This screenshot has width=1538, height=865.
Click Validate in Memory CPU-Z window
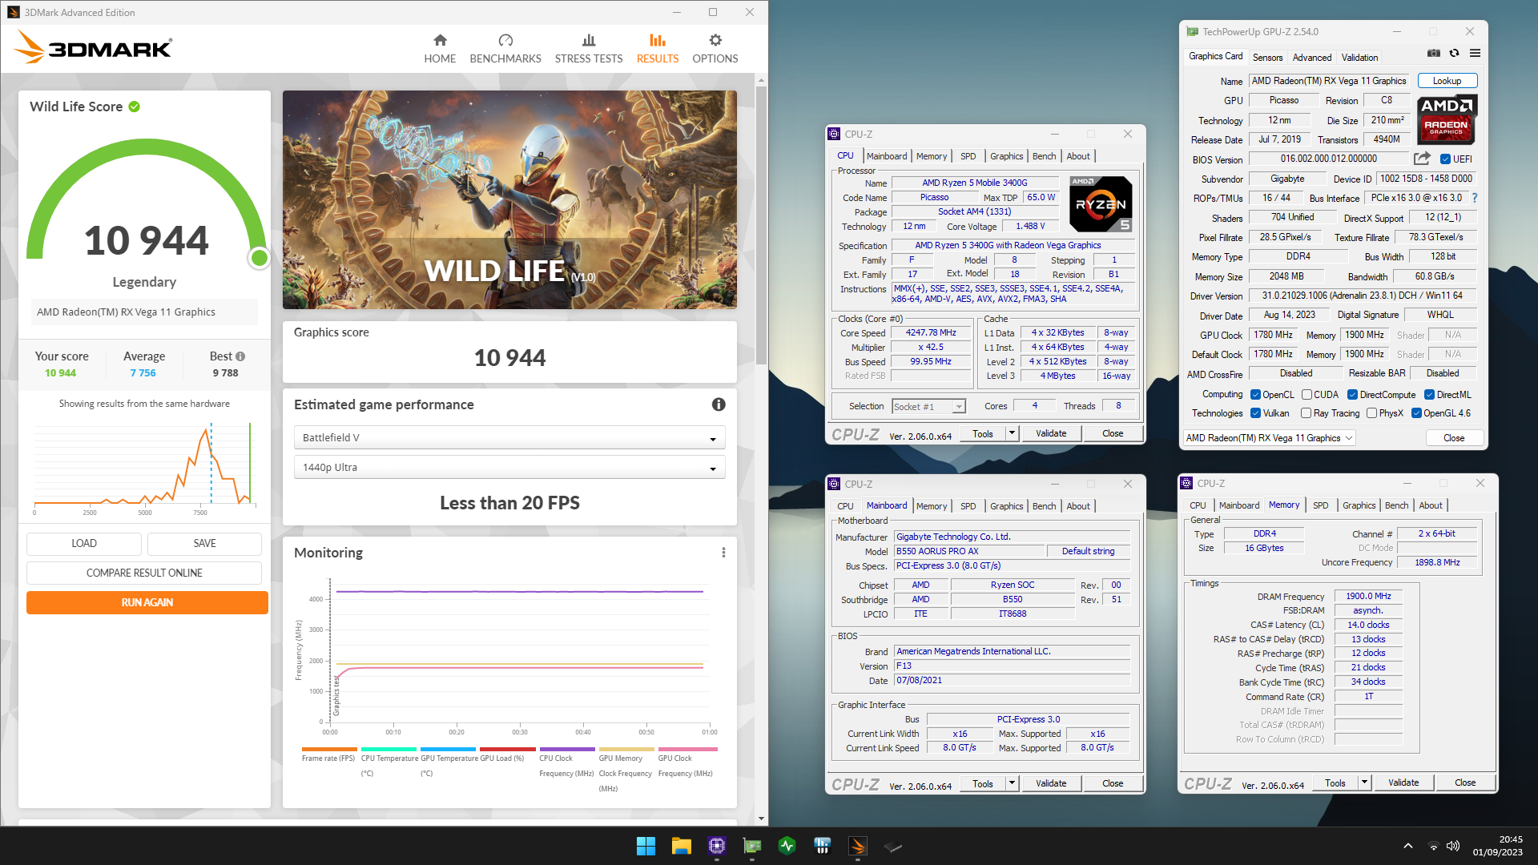1403,783
